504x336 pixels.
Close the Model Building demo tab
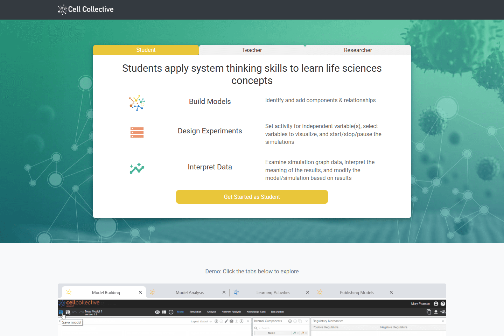pos(140,292)
